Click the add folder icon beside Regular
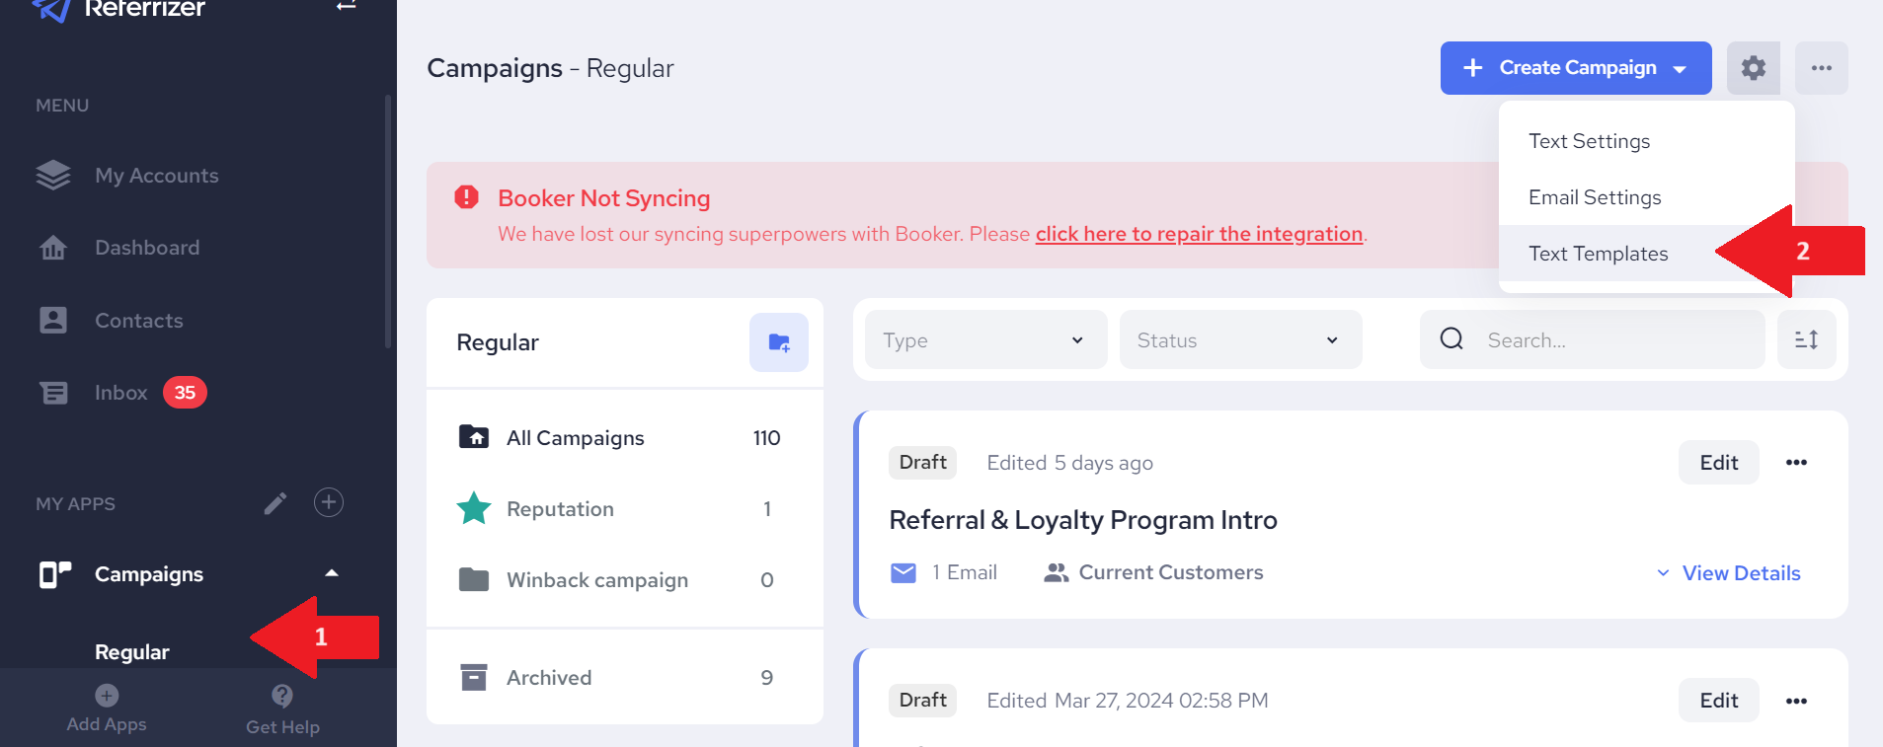Screen dimensions: 1883x747 pyautogui.click(x=779, y=342)
